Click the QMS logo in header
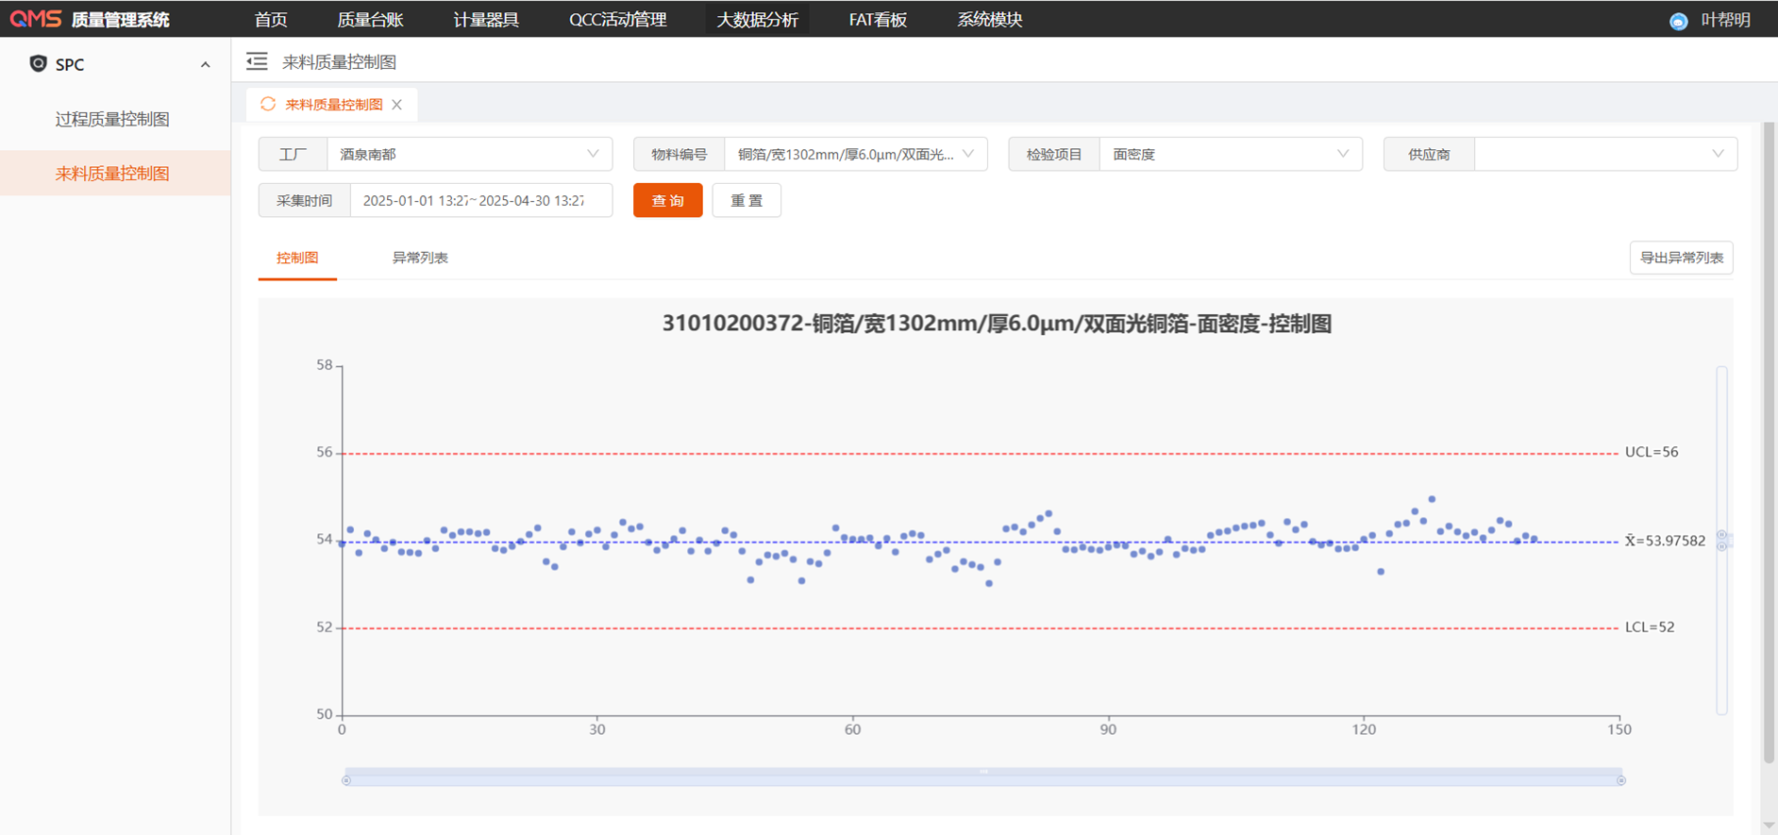The height and width of the screenshot is (835, 1778). point(36,19)
